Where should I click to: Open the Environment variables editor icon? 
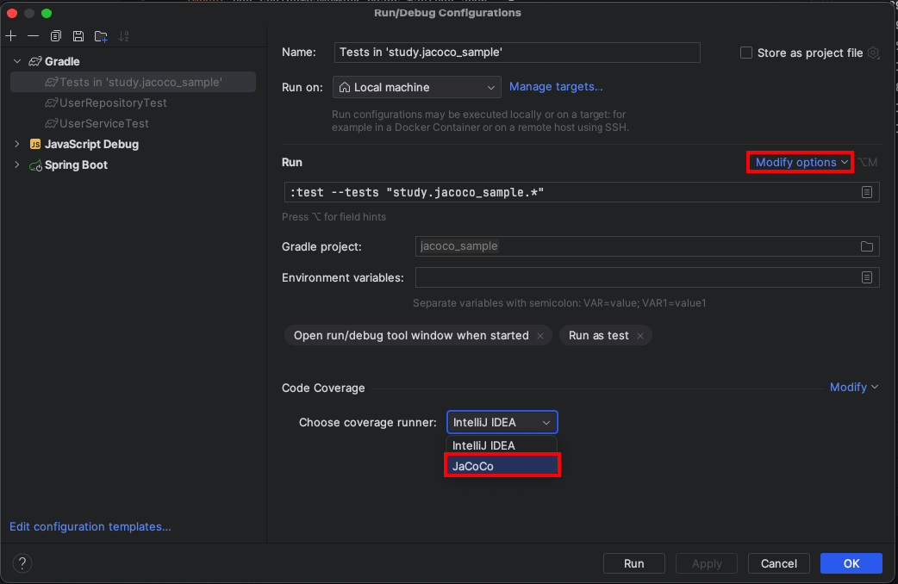[x=866, y=277]
